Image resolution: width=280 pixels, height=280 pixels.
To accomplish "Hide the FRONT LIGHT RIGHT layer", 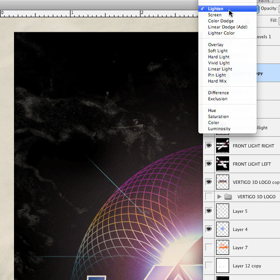I will (209, 146).
